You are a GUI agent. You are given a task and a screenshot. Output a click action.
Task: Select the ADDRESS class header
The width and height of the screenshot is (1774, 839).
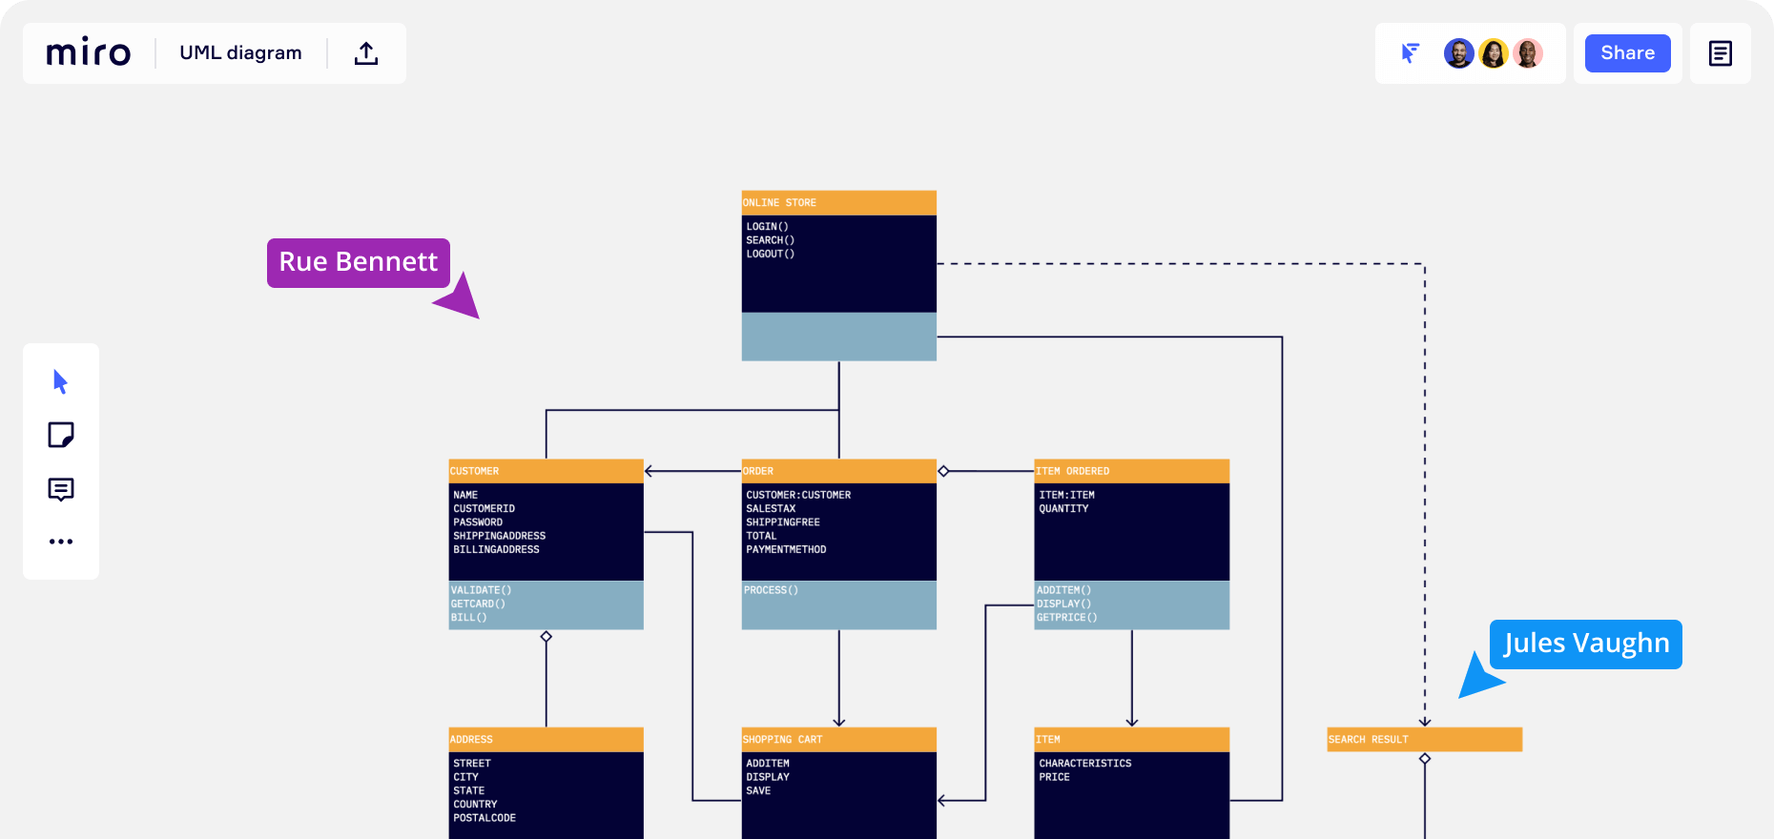[x=547, y=740]
